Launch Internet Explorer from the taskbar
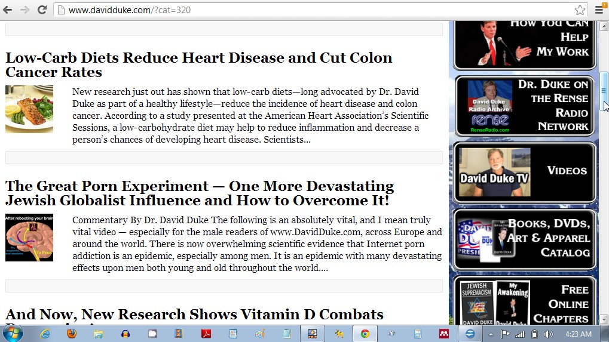 (45, 334)
